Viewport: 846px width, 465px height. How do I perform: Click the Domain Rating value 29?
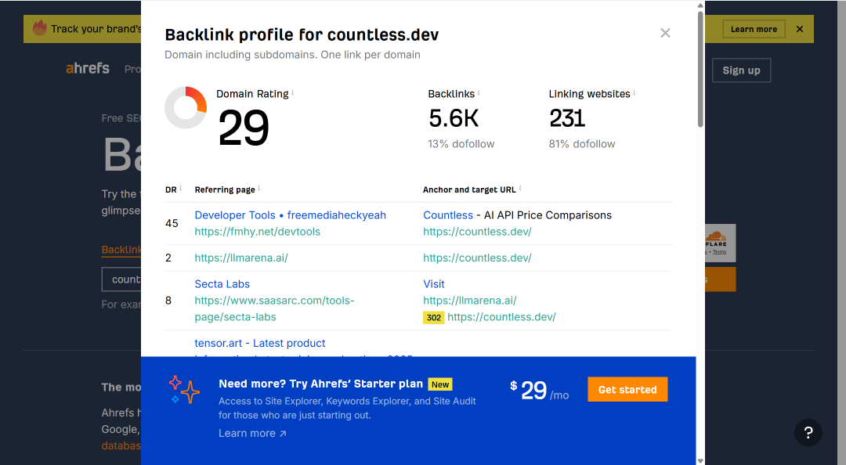pos(244,128)
